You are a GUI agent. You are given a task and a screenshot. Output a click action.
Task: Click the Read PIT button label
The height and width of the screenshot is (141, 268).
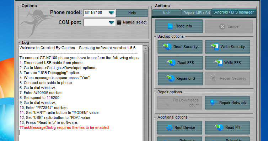[x=232, y=127]
